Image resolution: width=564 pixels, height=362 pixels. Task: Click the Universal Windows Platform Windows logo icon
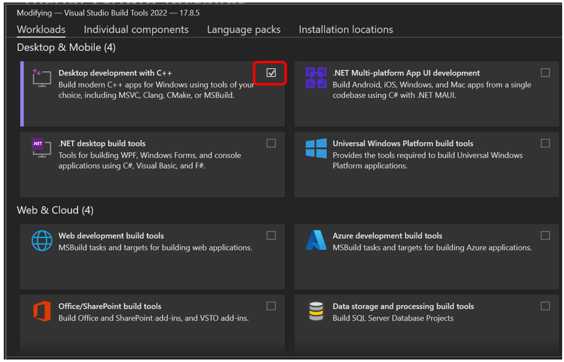pos(316,149)
